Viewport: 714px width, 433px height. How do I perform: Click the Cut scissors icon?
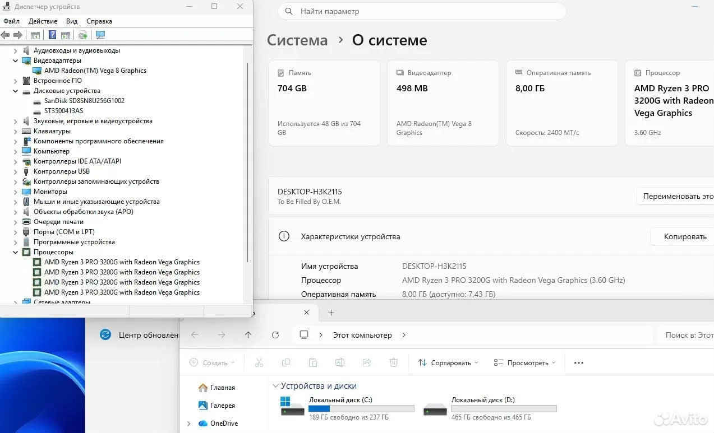click(259, 363)
